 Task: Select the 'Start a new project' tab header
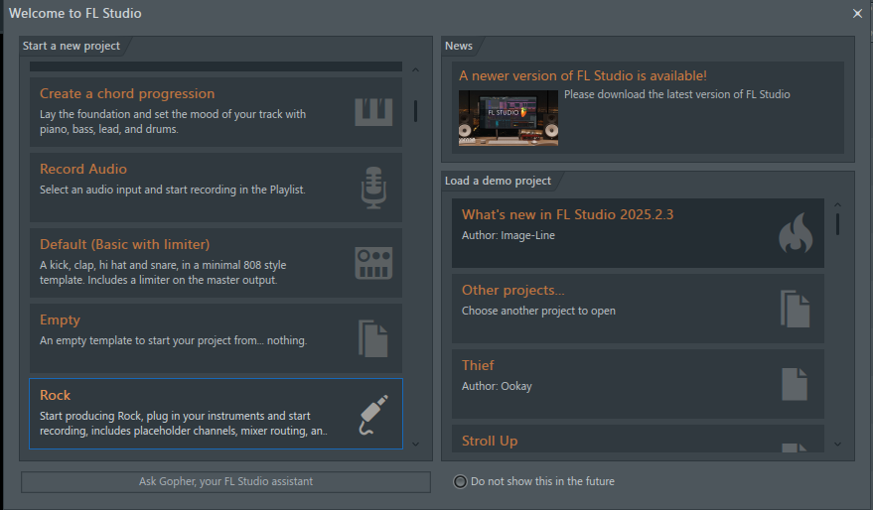[72, 46]
